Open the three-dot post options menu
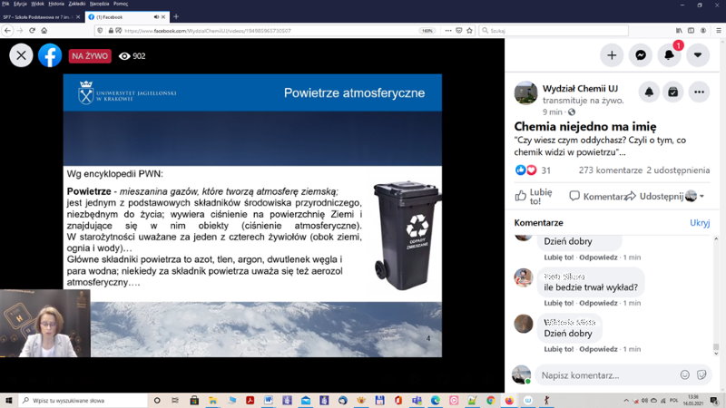 [x=699, y=92]
